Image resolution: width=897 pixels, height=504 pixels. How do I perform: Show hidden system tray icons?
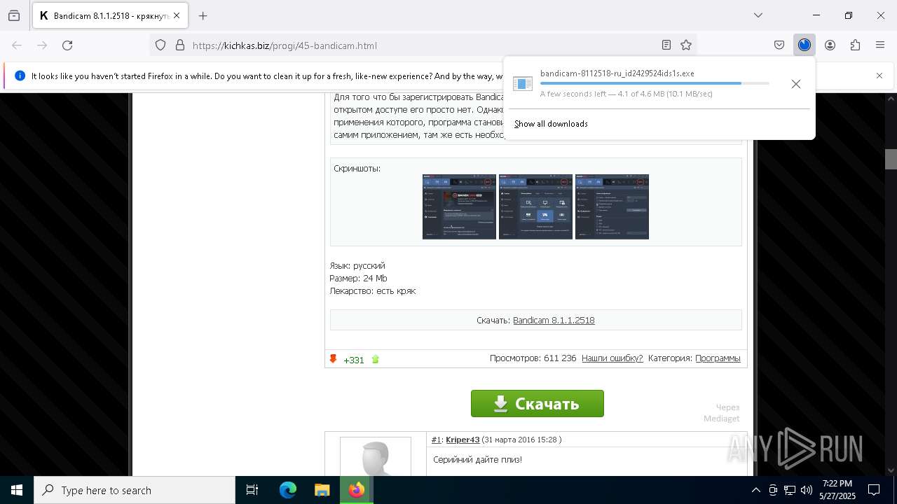coord(755,490)
